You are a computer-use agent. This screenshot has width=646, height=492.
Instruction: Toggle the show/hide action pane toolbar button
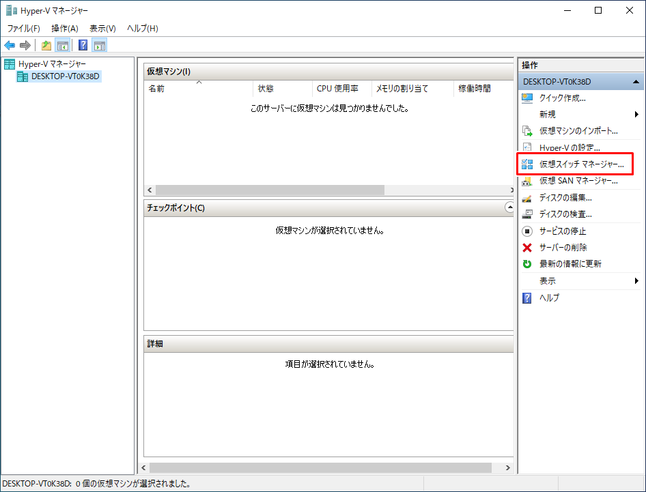pyautogui.click(x=100, y=46)
